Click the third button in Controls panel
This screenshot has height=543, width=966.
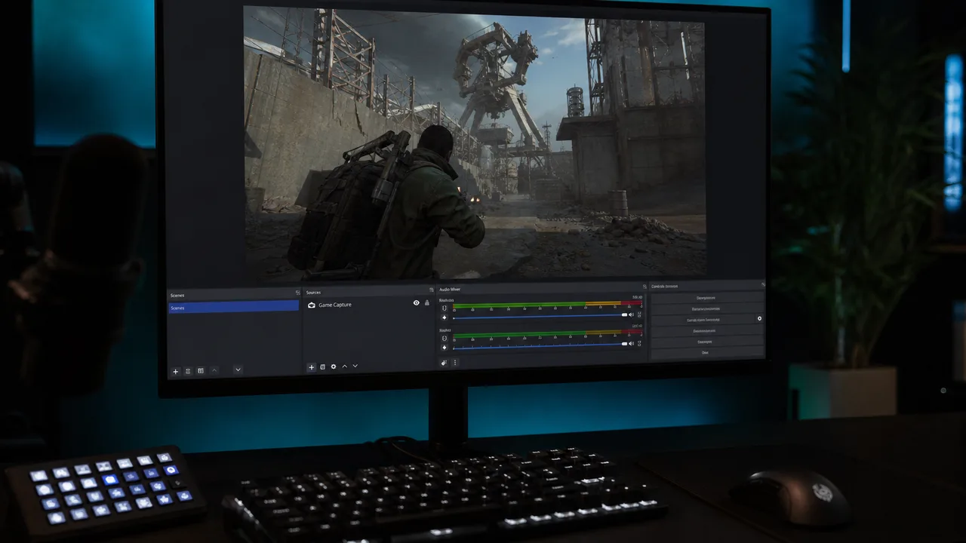point(703,320)
